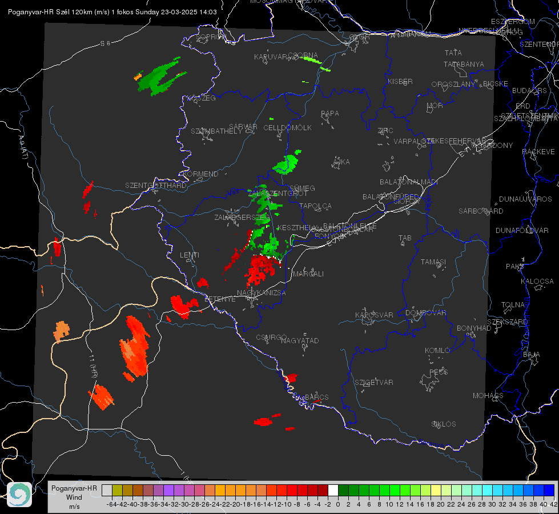The height and width of the screenshot is (514, 559).
Task: Click the 'OROSZLANY' city label
Action: 453,84
